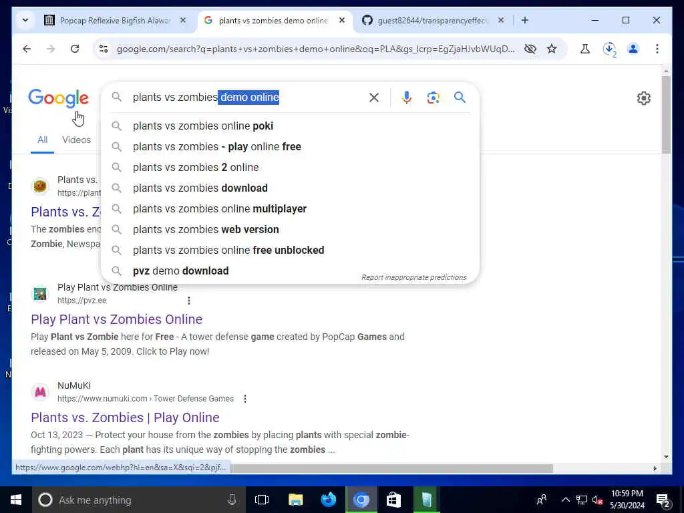
Task: Open the Windows Start menu
Action: (x=16, y=500)
